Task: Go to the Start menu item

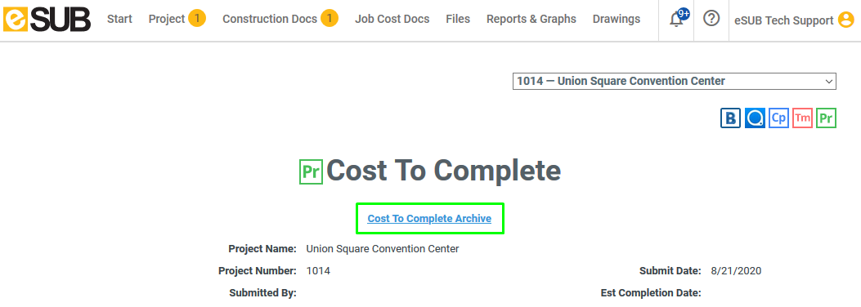Action: (119, 20)
